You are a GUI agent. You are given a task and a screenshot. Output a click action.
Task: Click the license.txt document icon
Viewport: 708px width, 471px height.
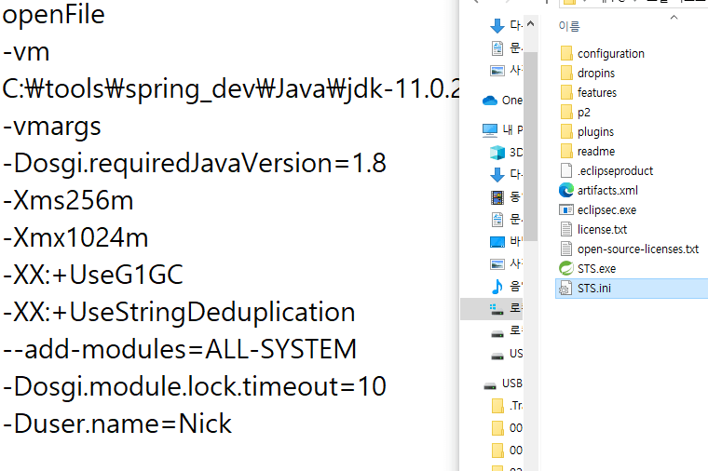[566, 229]
